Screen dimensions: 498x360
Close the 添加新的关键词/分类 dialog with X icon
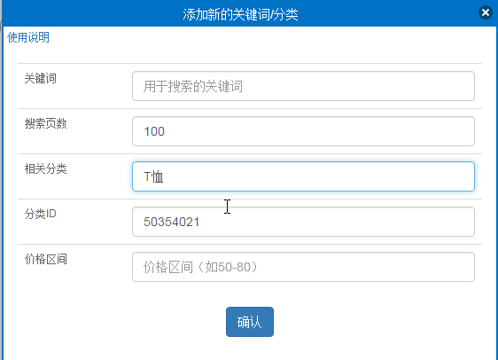coord(486,12)
